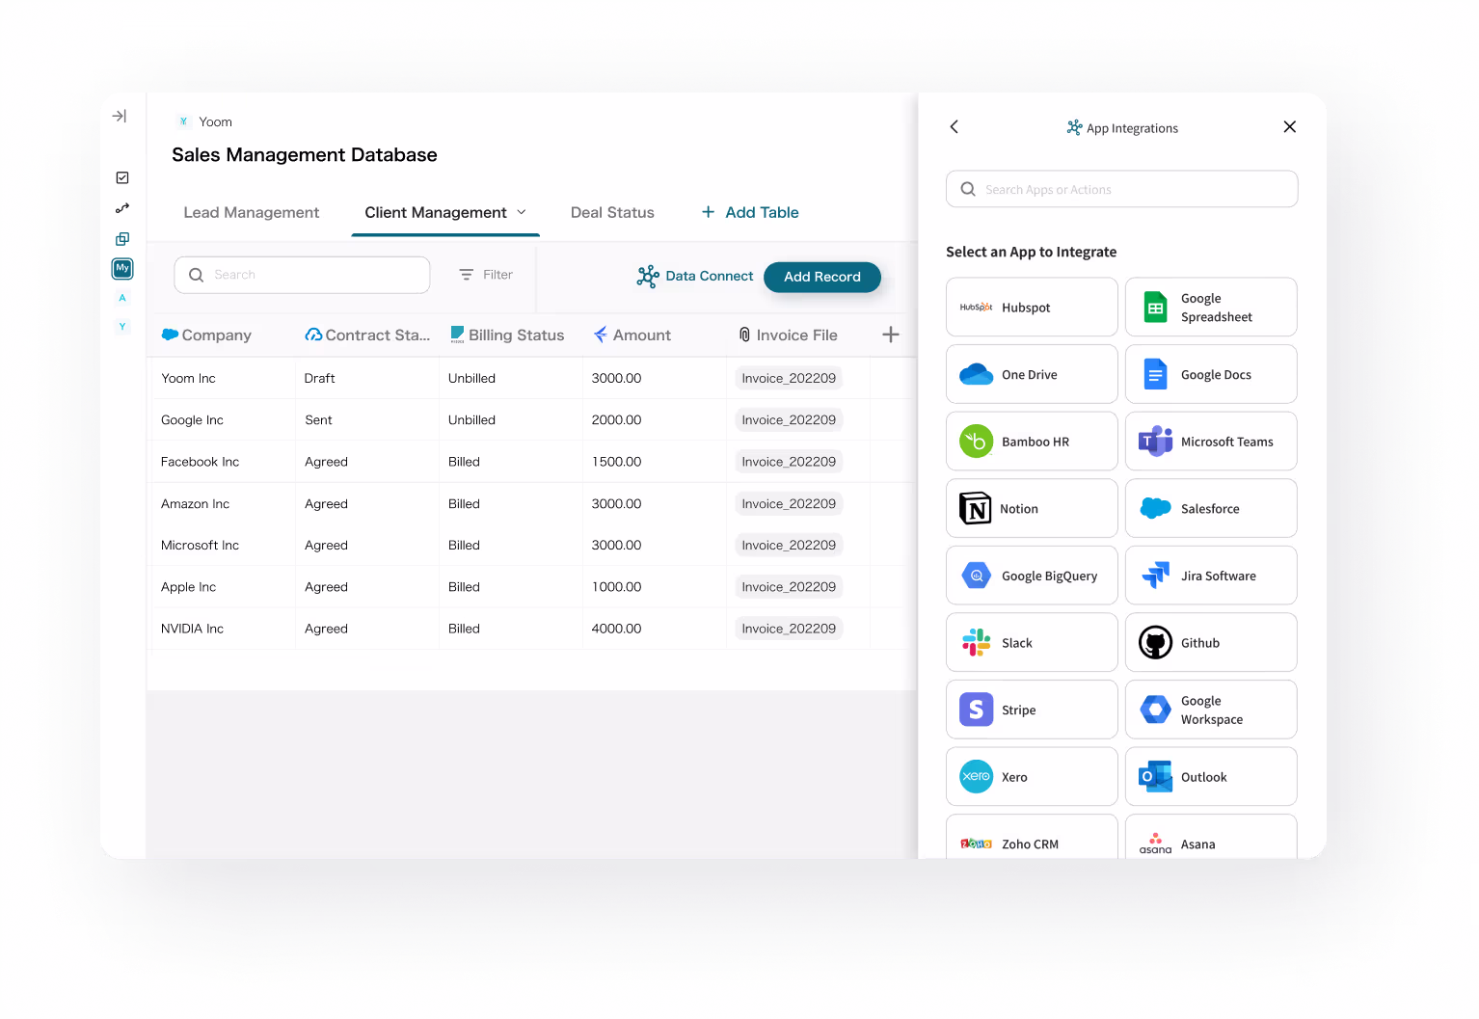Click the checkbox tasks icon in sidebar
The image size is (1479, 1019).
click(121, 177)
